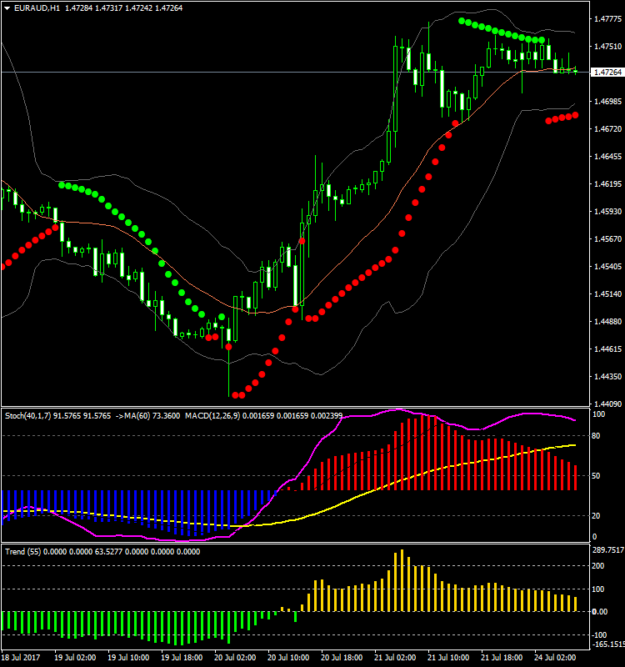The image size is (625, 667).
Task: Select the 19 Jul 10:00 time label
Action: coord(128,658)
